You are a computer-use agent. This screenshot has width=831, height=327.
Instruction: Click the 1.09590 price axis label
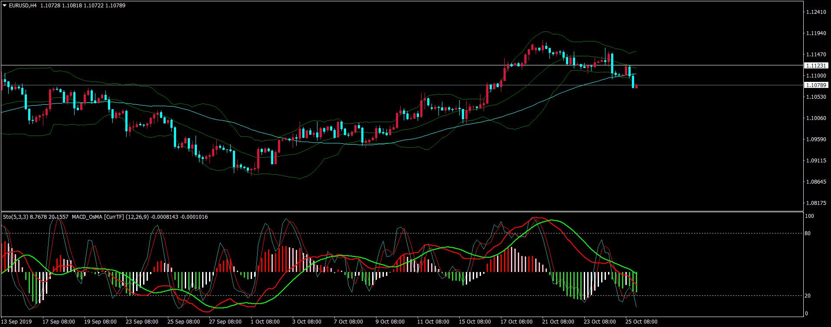(815, 139)
